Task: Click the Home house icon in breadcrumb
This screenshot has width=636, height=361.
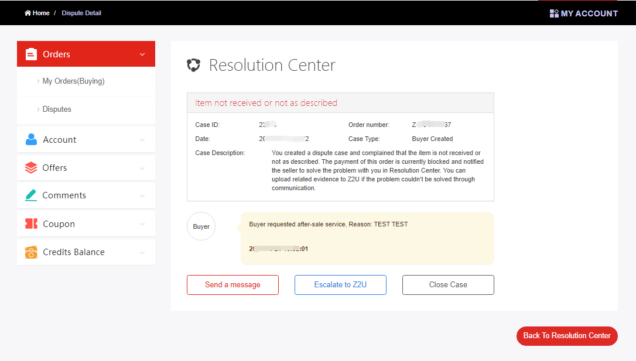Action: click(x=28, y=13)
